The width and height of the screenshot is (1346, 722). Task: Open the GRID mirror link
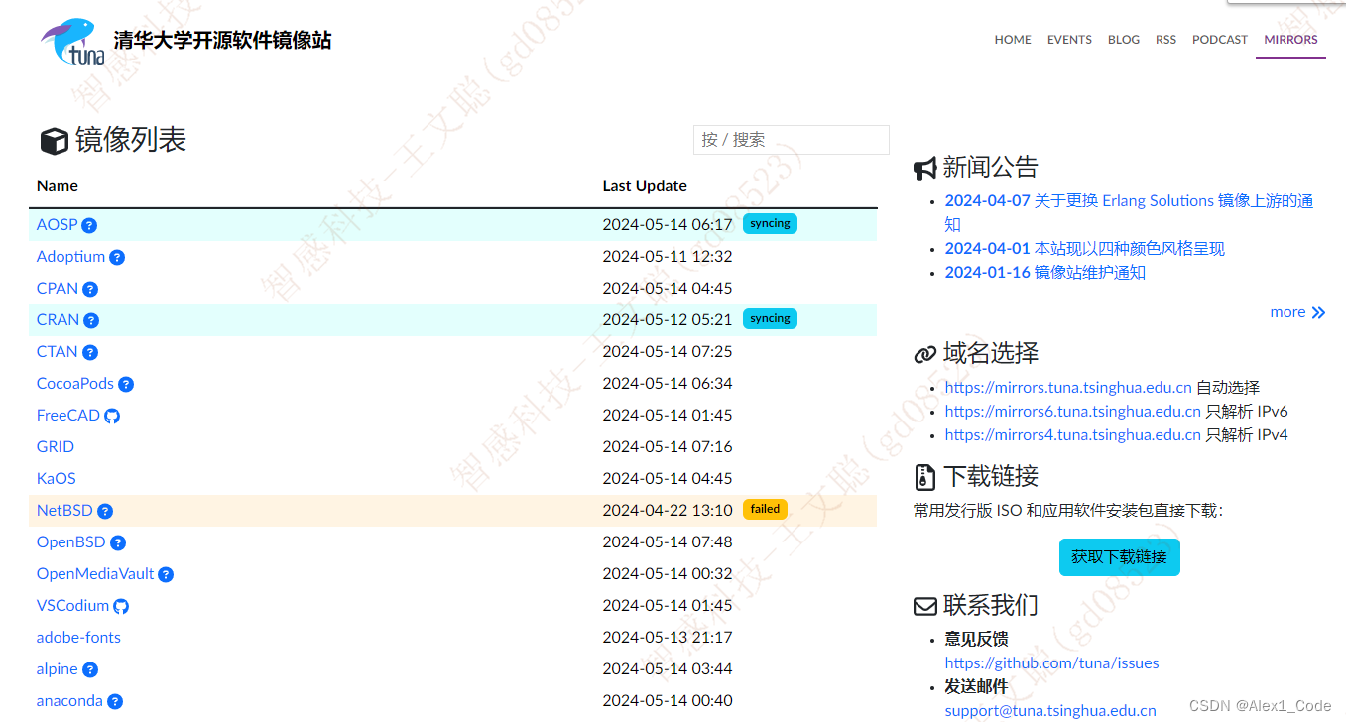click(56, 447)
